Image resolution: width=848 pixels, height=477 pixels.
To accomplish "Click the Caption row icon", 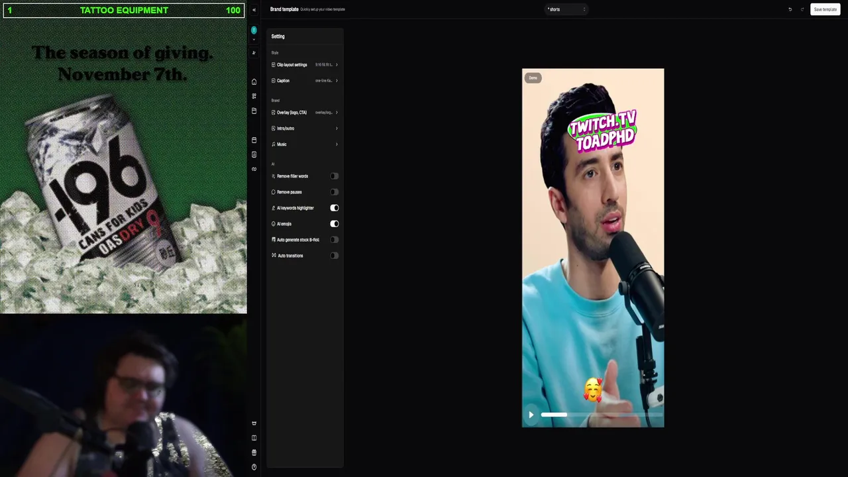I will tap(274, 81).
